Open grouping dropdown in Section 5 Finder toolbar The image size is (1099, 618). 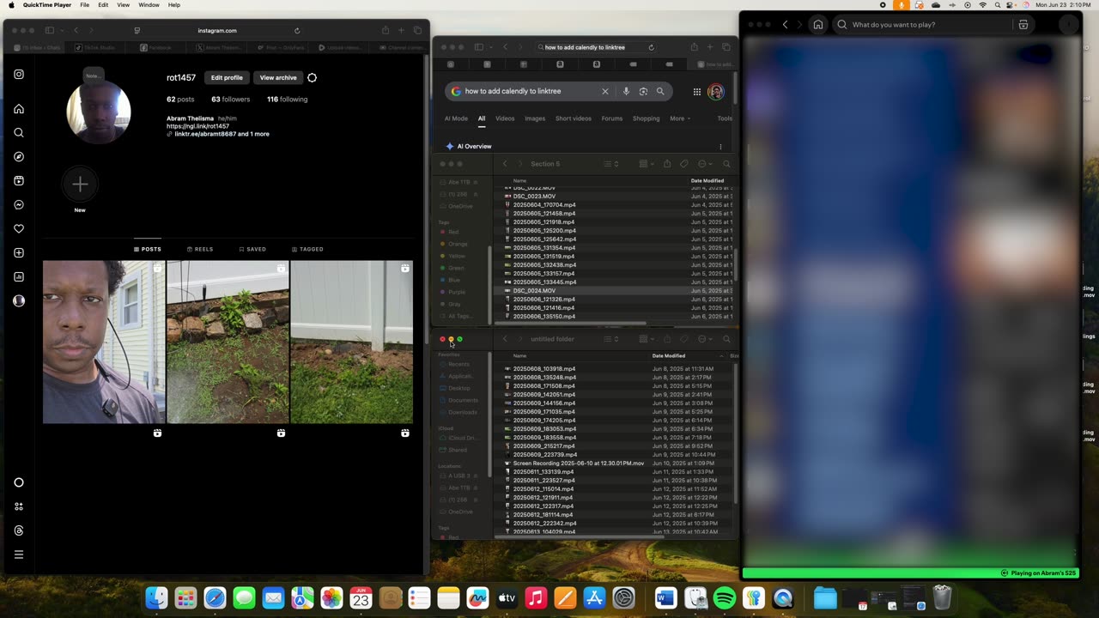tap(647, 164)
